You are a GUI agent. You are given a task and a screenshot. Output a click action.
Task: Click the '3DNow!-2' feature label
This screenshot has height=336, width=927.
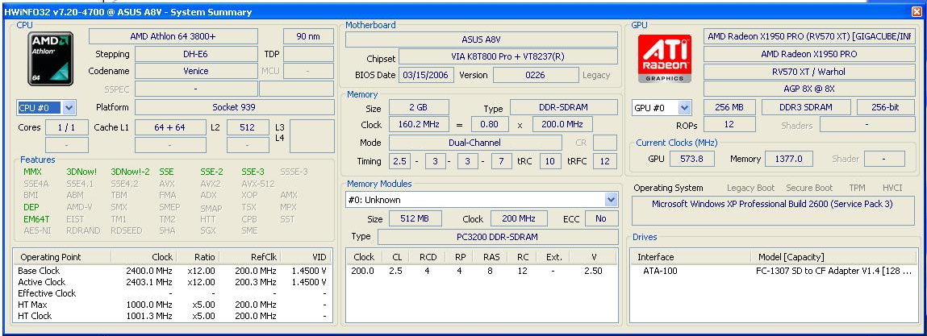(x=130, y=172)
